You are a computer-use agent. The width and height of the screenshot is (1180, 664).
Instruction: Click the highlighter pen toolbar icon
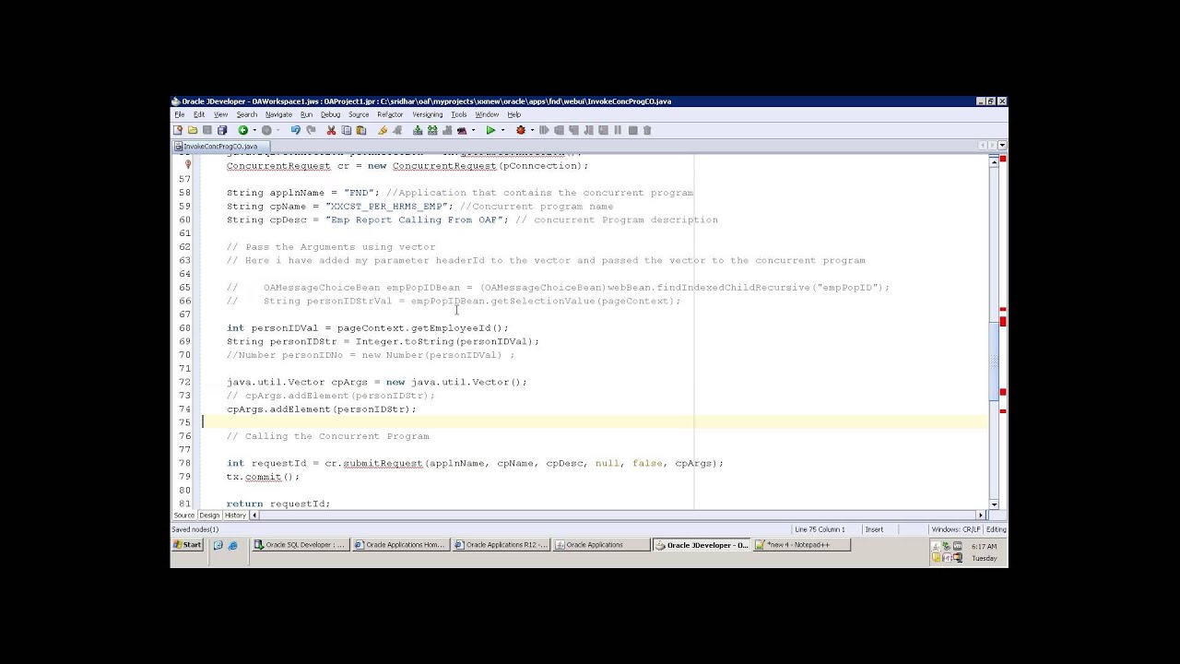pyautogui.click(x=382, y=130)
